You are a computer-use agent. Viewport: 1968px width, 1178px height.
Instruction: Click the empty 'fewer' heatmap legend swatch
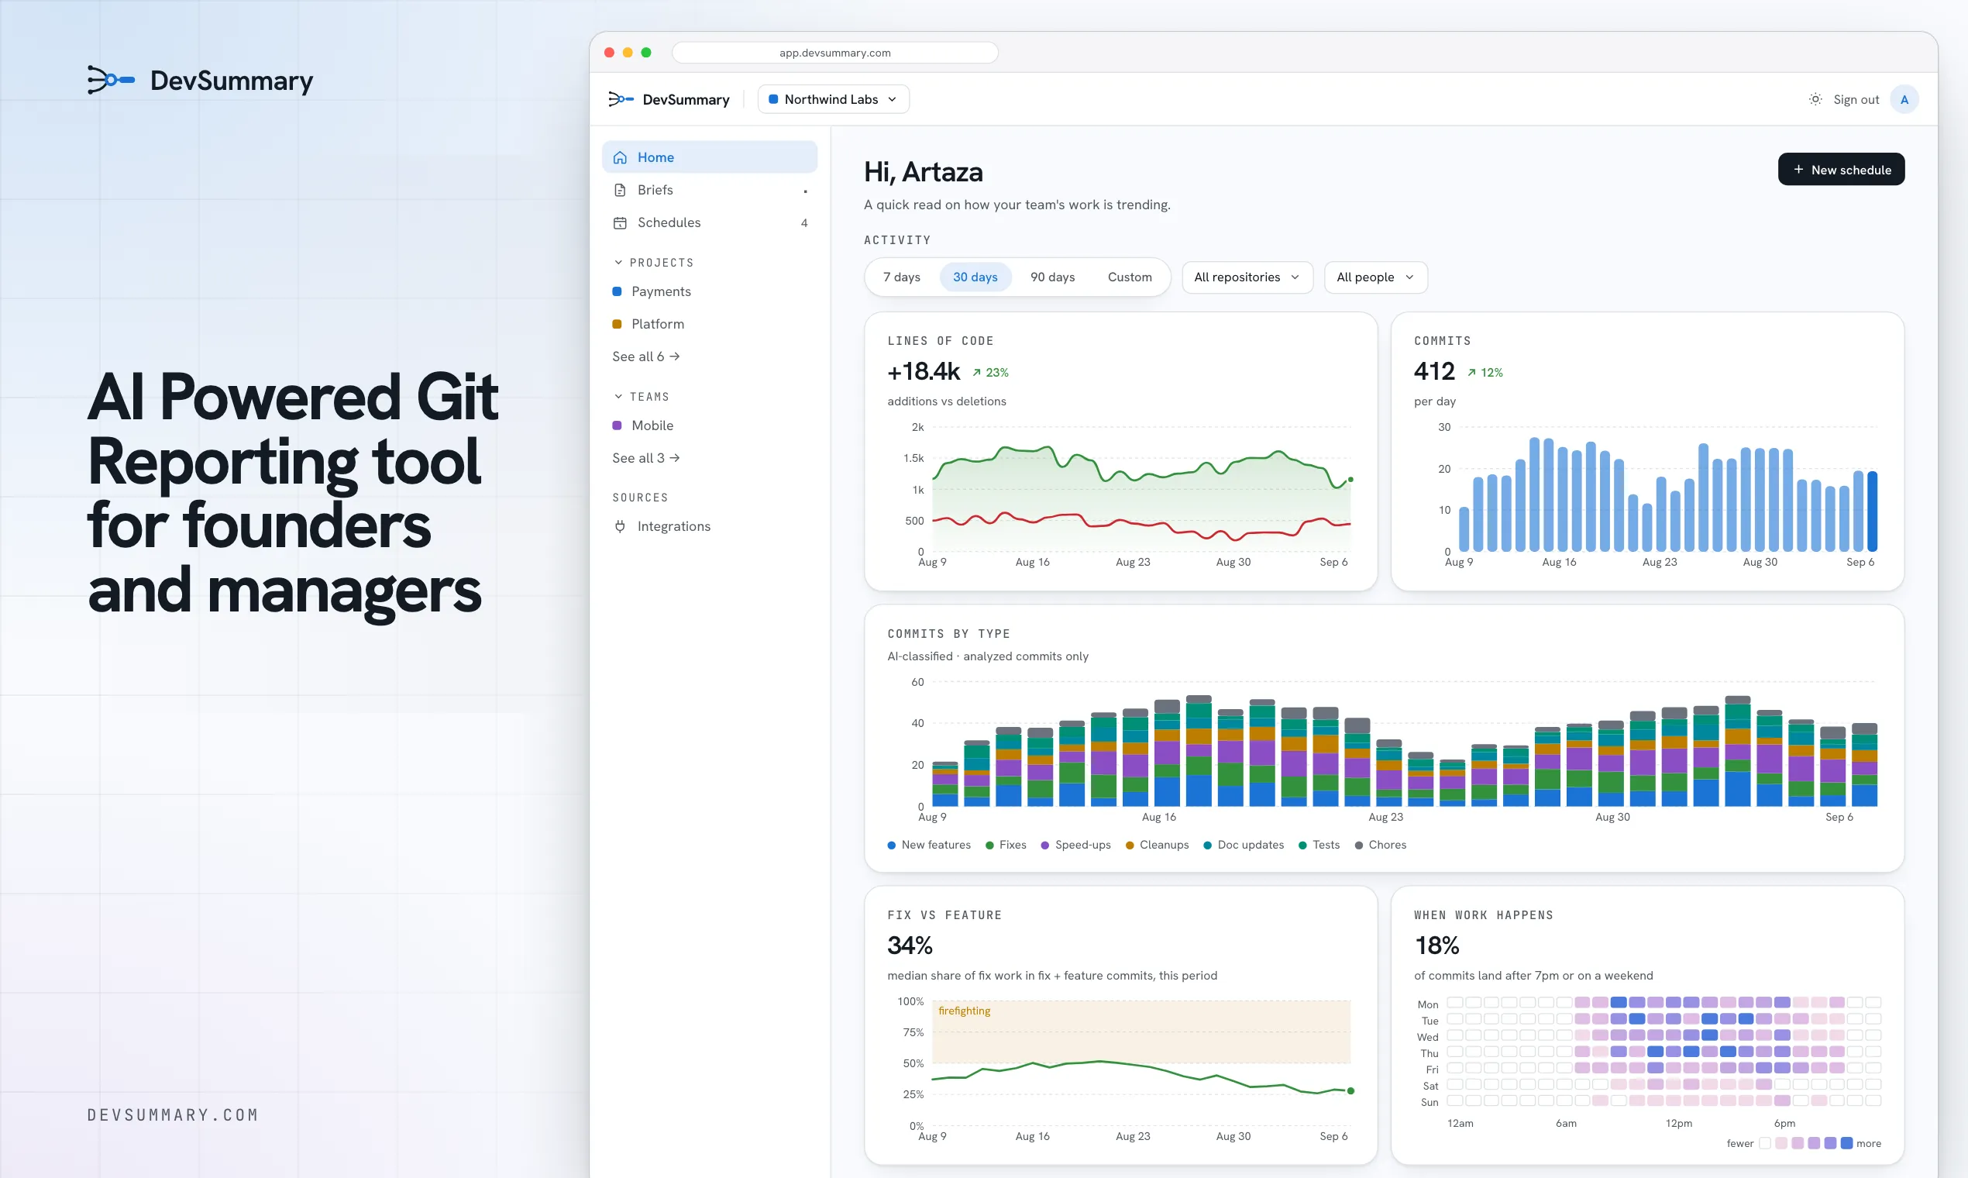coord(1765,1143)
